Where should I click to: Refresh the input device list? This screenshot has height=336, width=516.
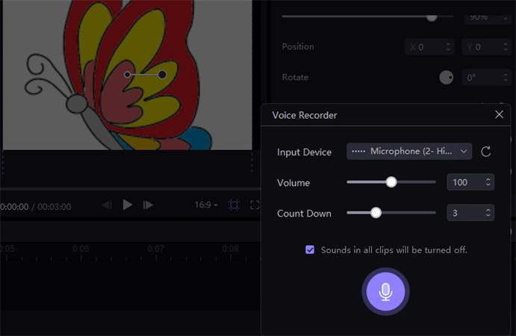pos(485,152)
